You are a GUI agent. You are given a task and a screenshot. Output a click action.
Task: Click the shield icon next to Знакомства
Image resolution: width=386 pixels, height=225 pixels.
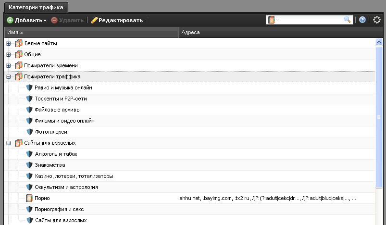click(29, 165)
